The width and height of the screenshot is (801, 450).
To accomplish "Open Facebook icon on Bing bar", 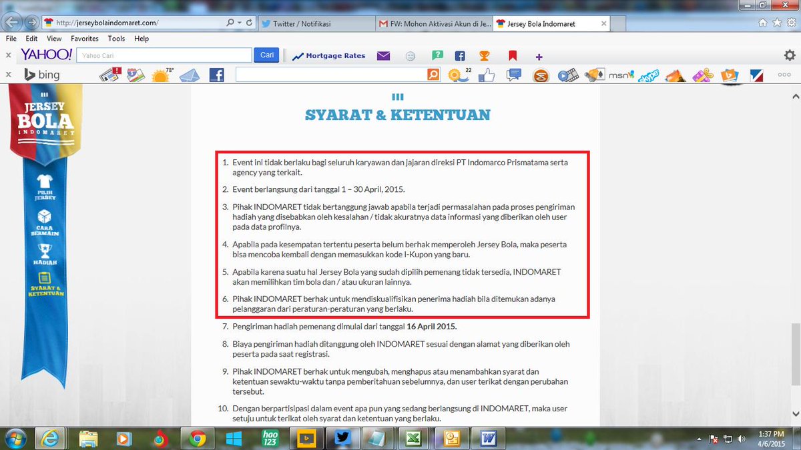I will [216, 75].
